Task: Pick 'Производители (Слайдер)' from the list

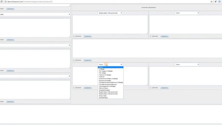Action: [111, 86]
